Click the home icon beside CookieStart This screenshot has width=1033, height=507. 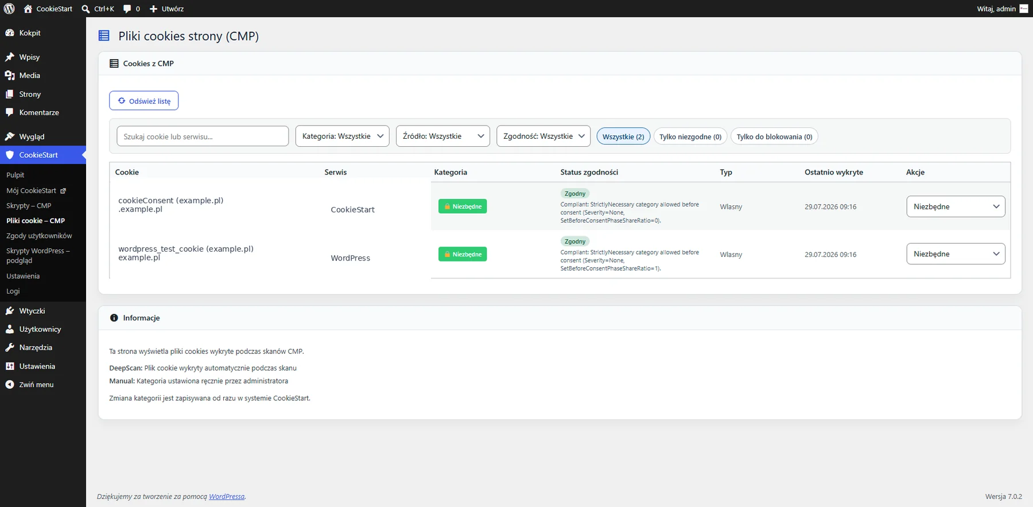pos(28,9)
